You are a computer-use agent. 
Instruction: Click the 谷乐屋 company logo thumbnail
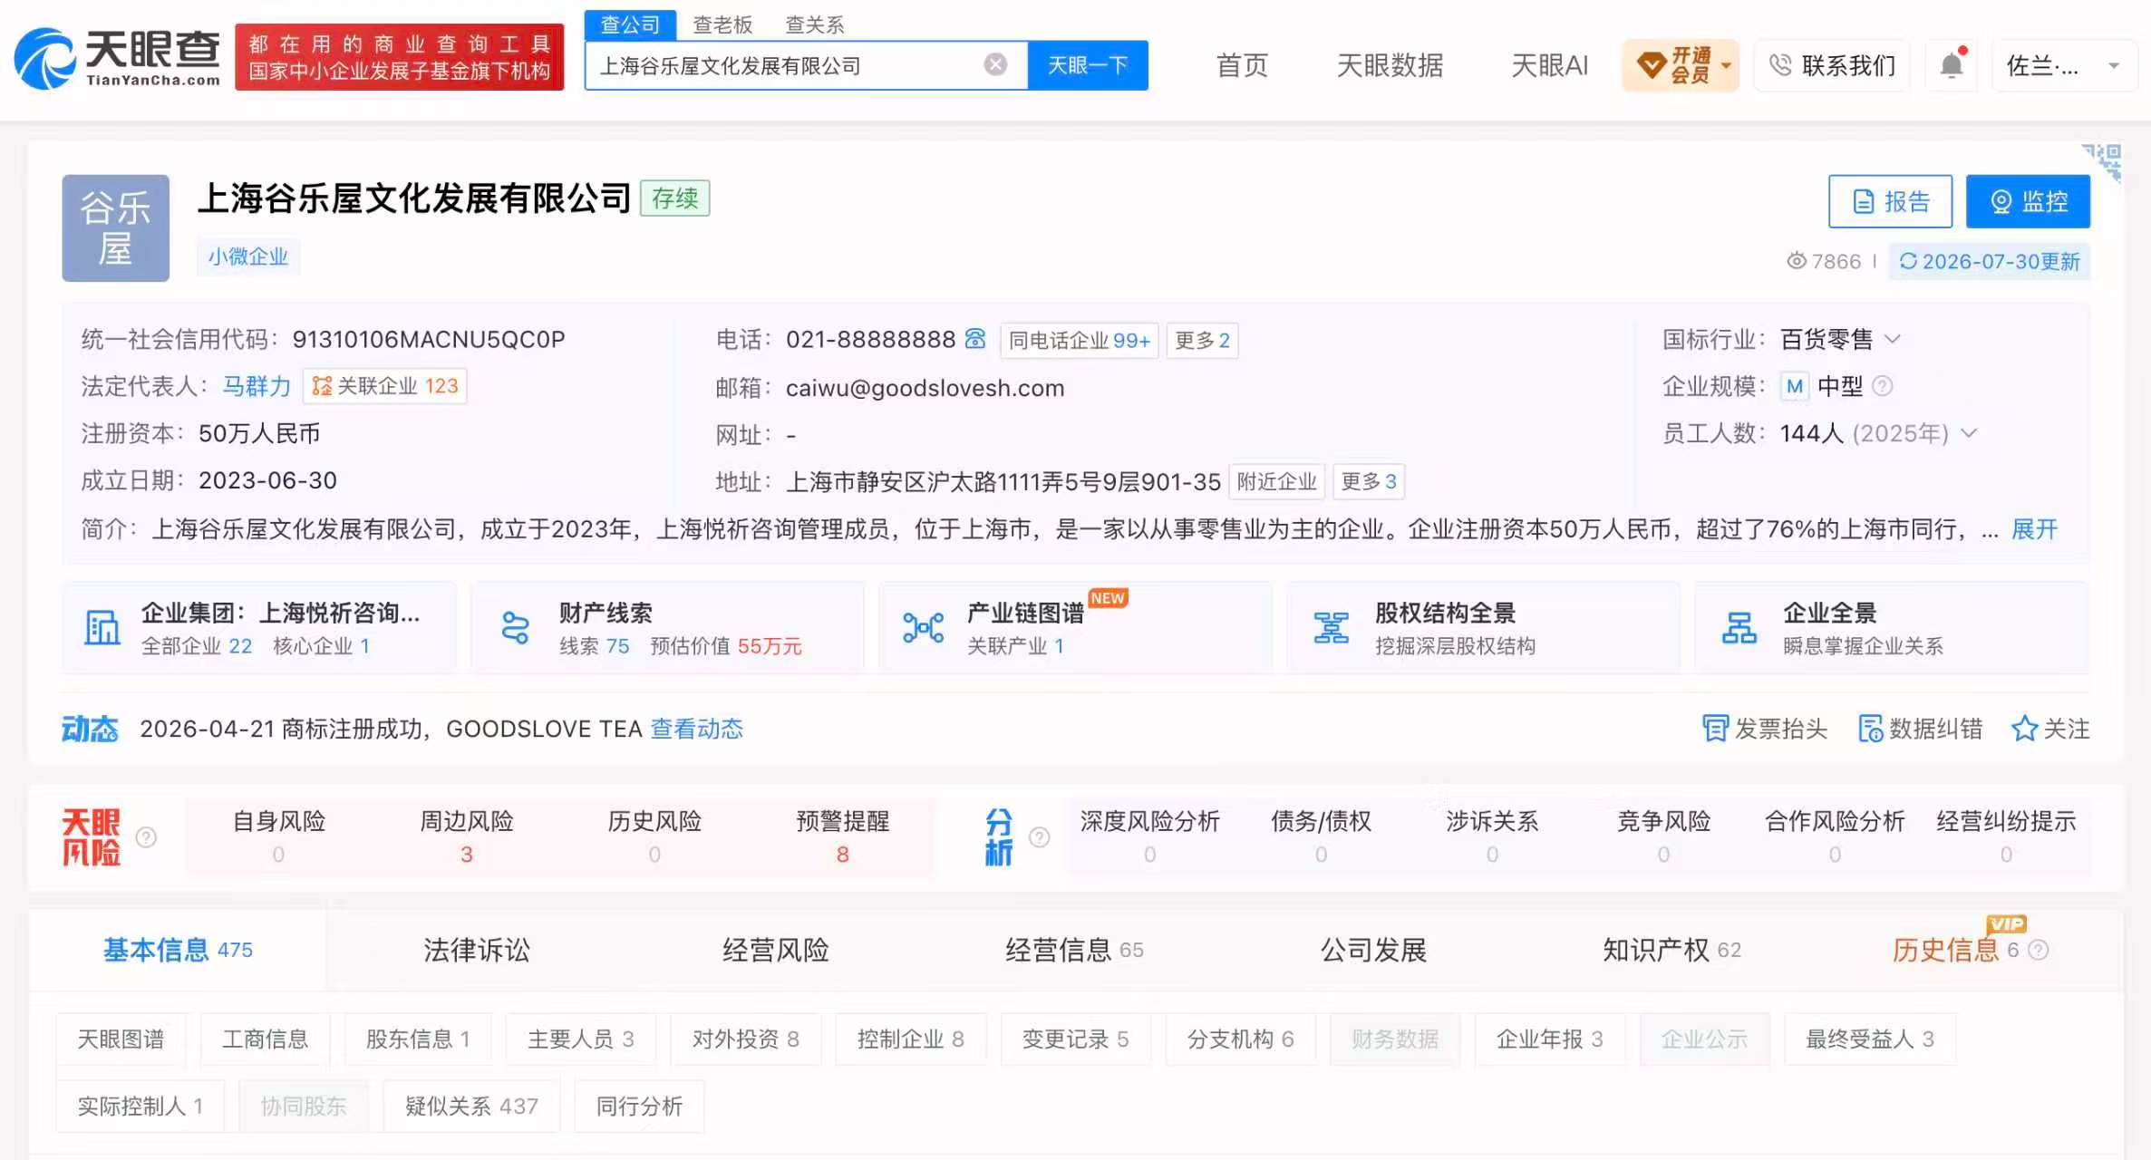point(116,227)
